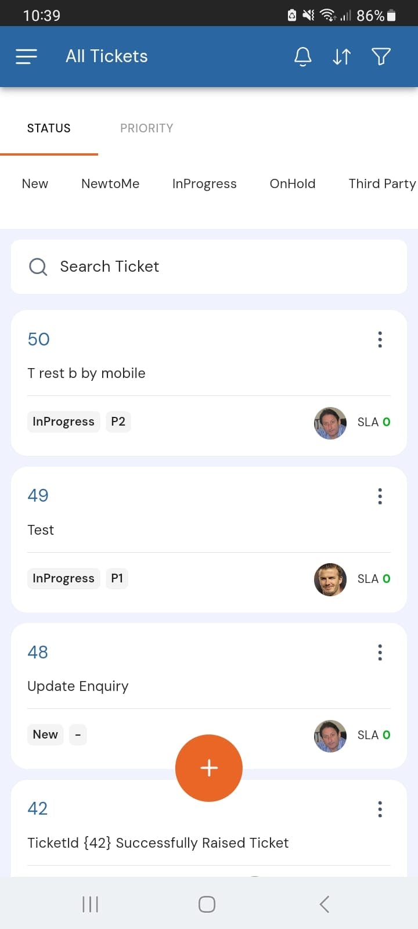Open three-dot menu on ticket 49

[x=380, y=496]
